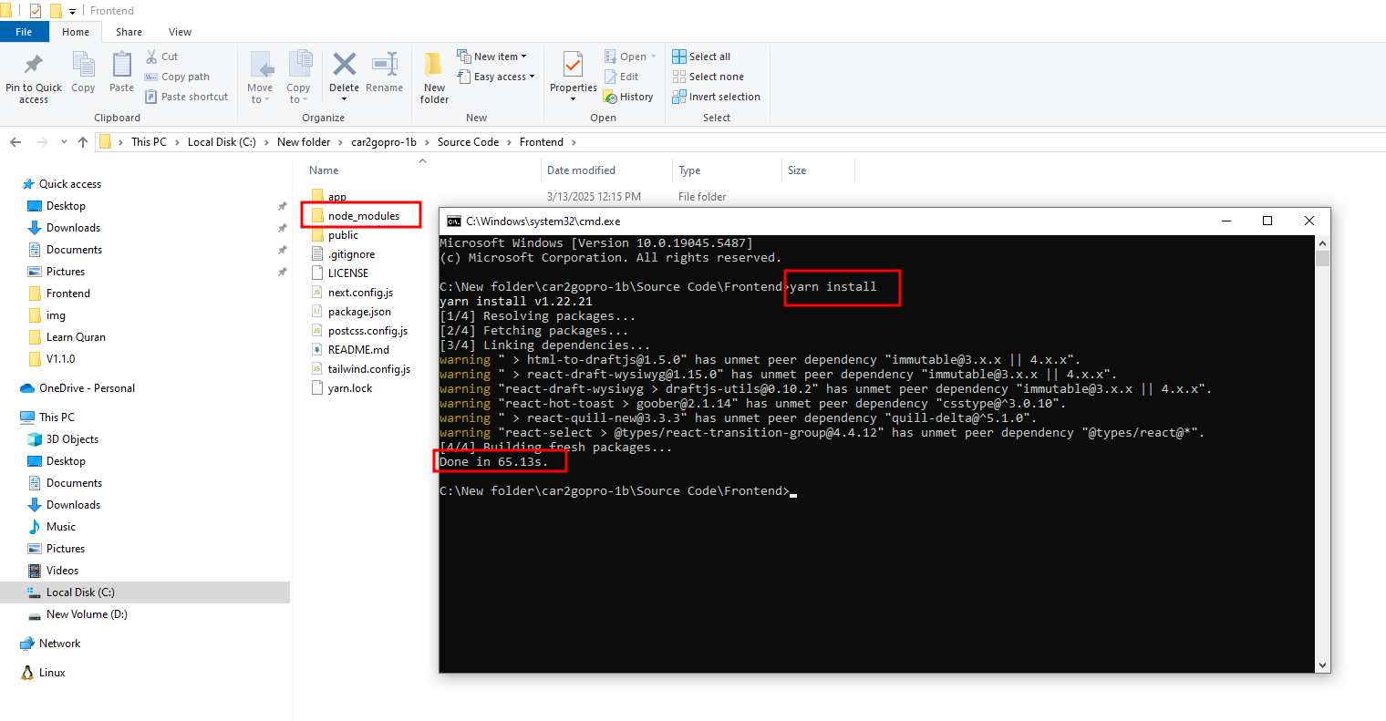Click History in the Open group
1386x721 pixels.
pyautogui.click(x=628, y=97)
